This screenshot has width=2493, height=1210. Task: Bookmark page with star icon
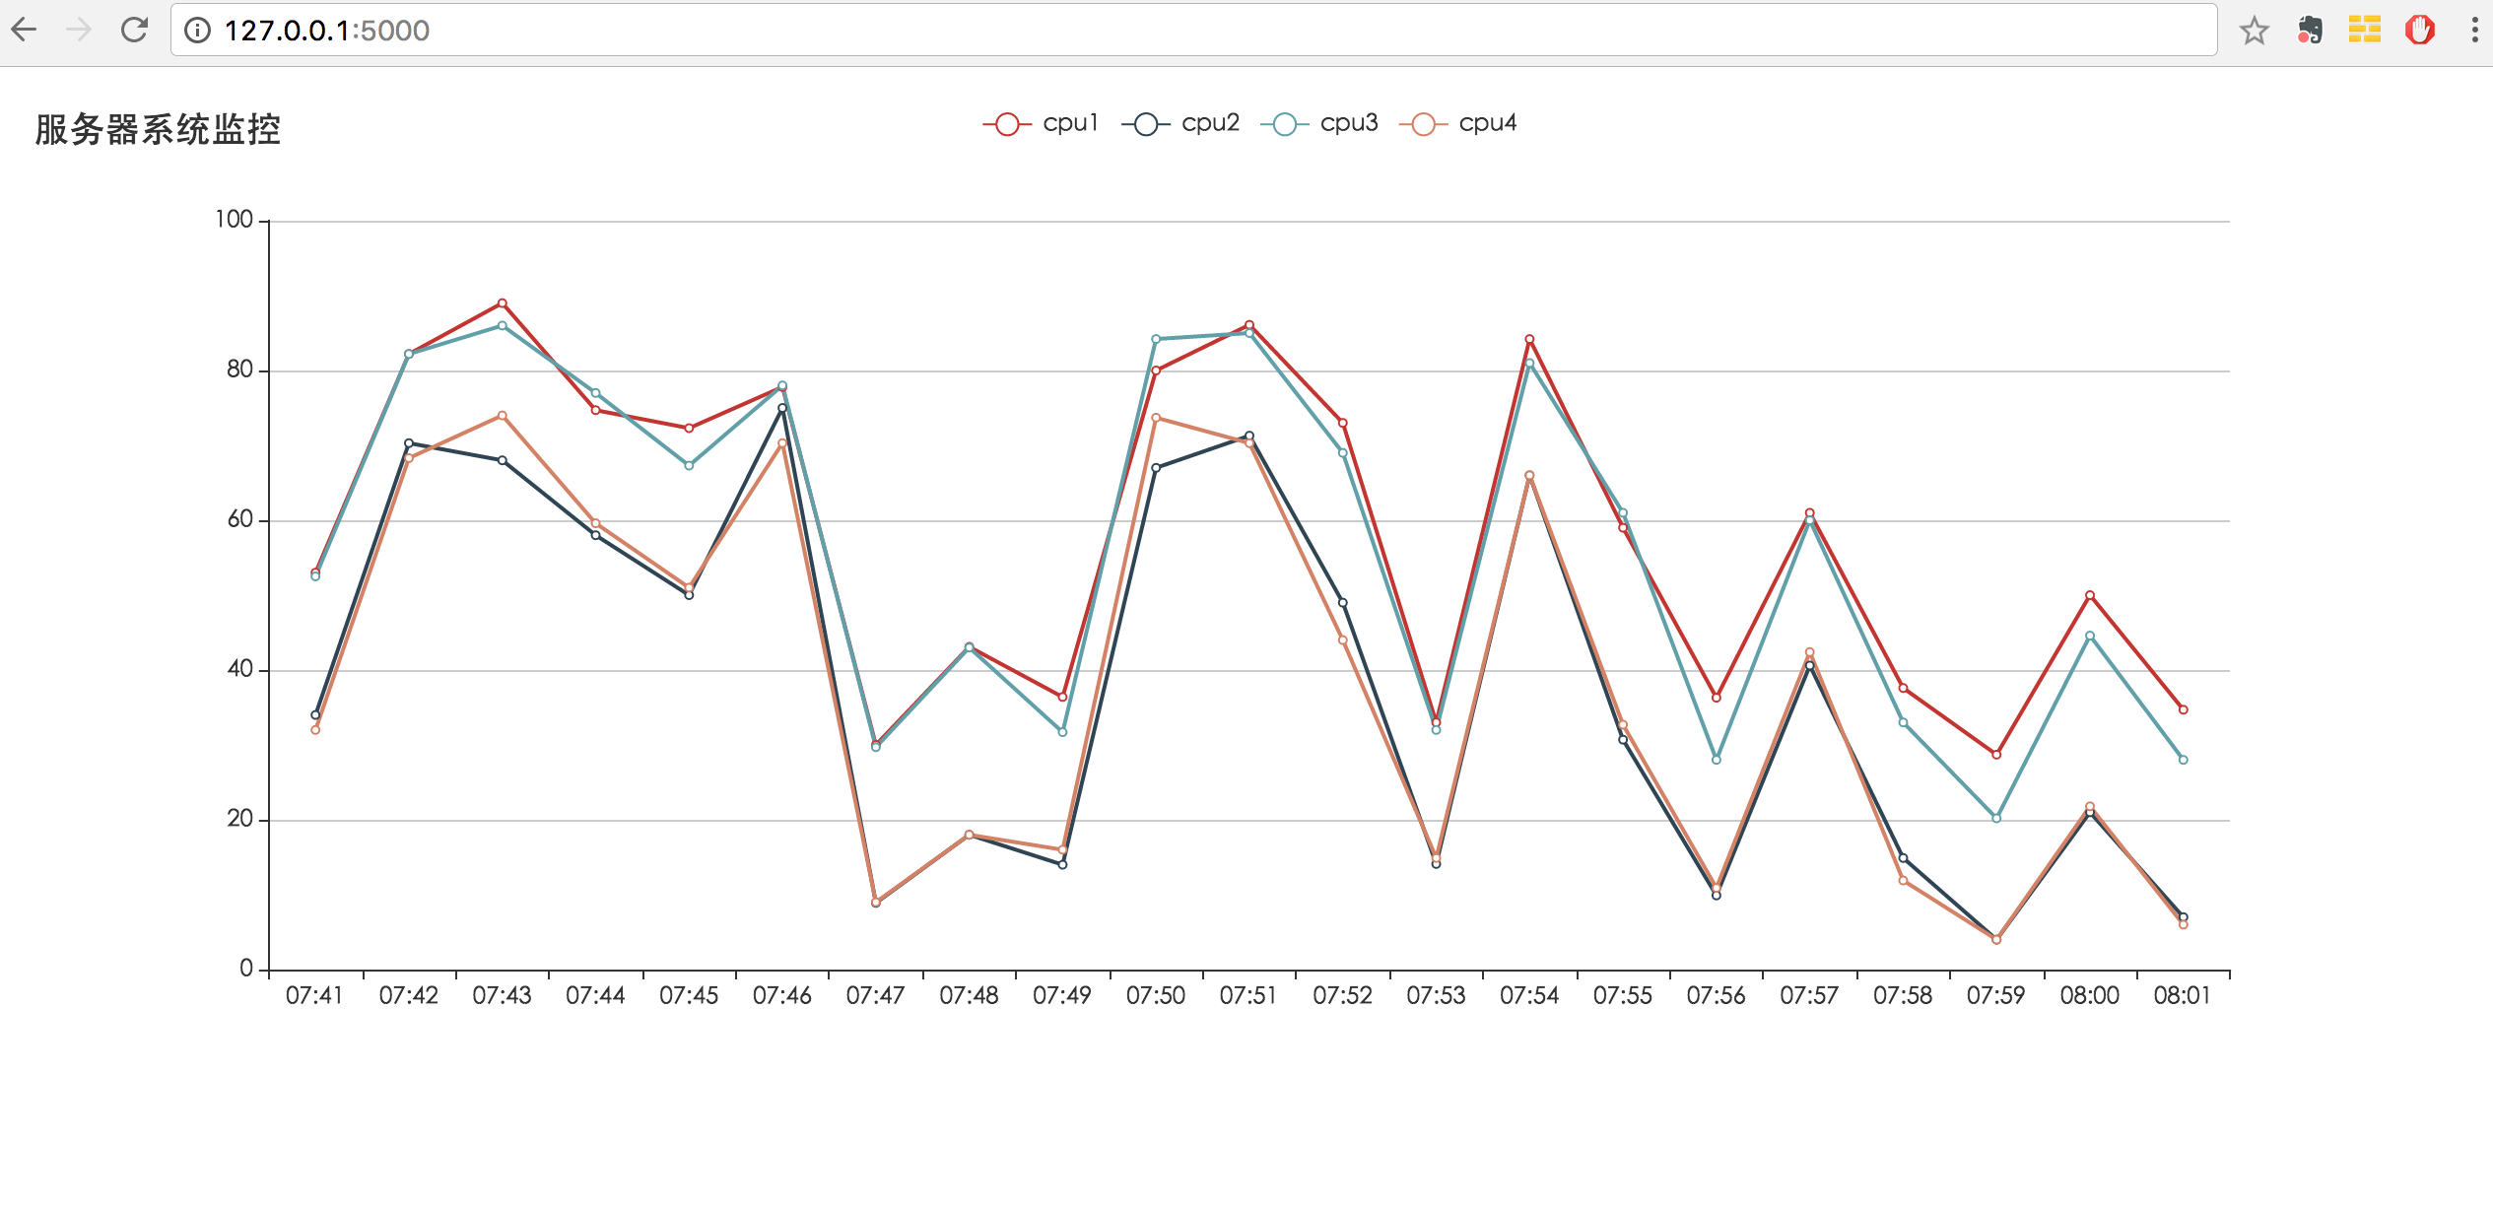point(2254,31)
